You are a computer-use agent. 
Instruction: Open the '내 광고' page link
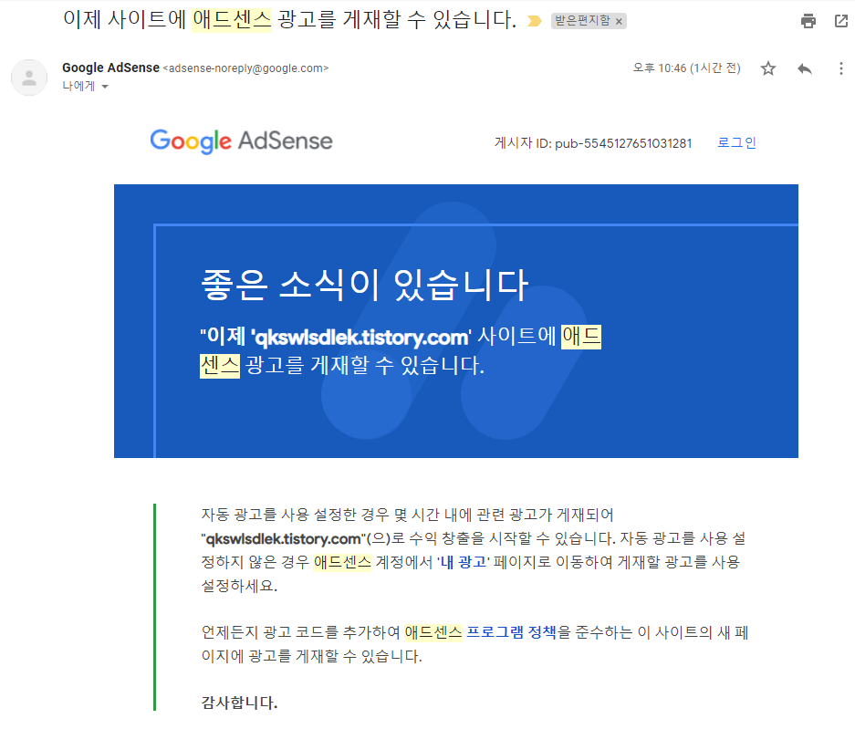464,562
